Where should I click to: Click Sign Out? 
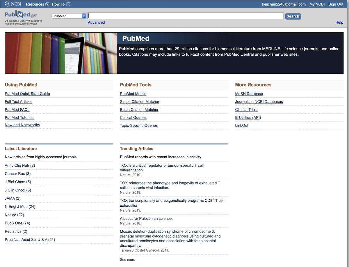336,4
